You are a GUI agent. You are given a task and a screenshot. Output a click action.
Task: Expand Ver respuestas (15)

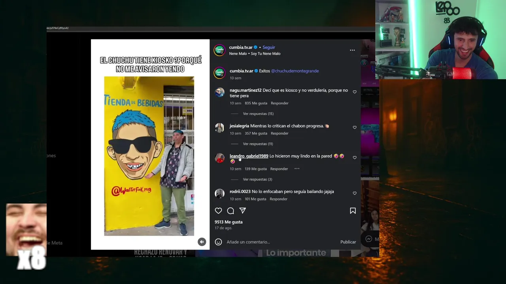tap(258, 114)
